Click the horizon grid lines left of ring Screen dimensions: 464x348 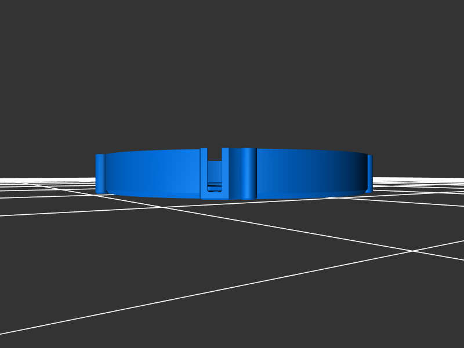[46, 183]
